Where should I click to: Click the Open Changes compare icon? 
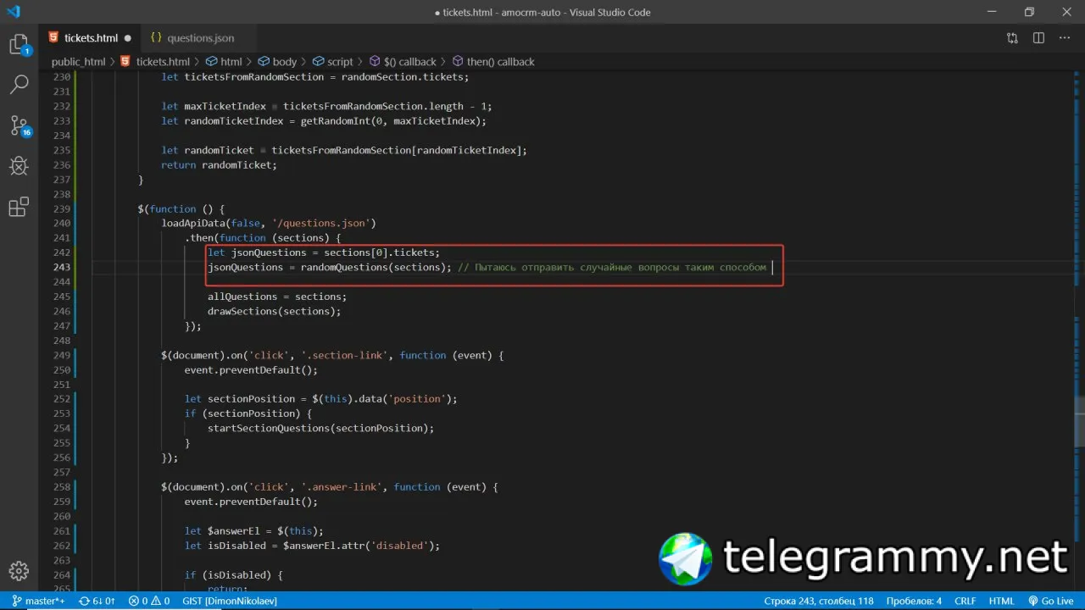(x=1012, y=38)
